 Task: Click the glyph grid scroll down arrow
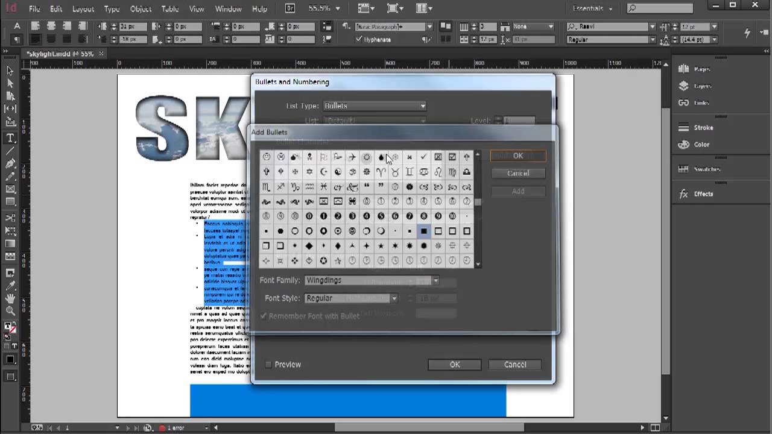478,264
